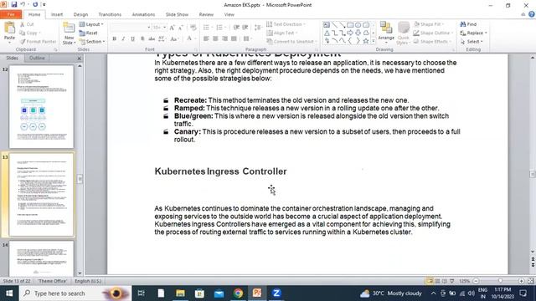
Task: Select the Right Arrow shape in gallery
Action: pos(350,33)
